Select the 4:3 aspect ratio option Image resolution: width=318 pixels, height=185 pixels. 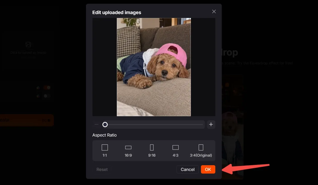176,151
